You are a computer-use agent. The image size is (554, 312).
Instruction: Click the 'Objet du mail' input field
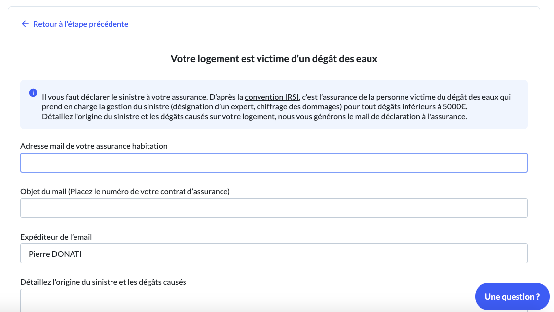[274, 208]
